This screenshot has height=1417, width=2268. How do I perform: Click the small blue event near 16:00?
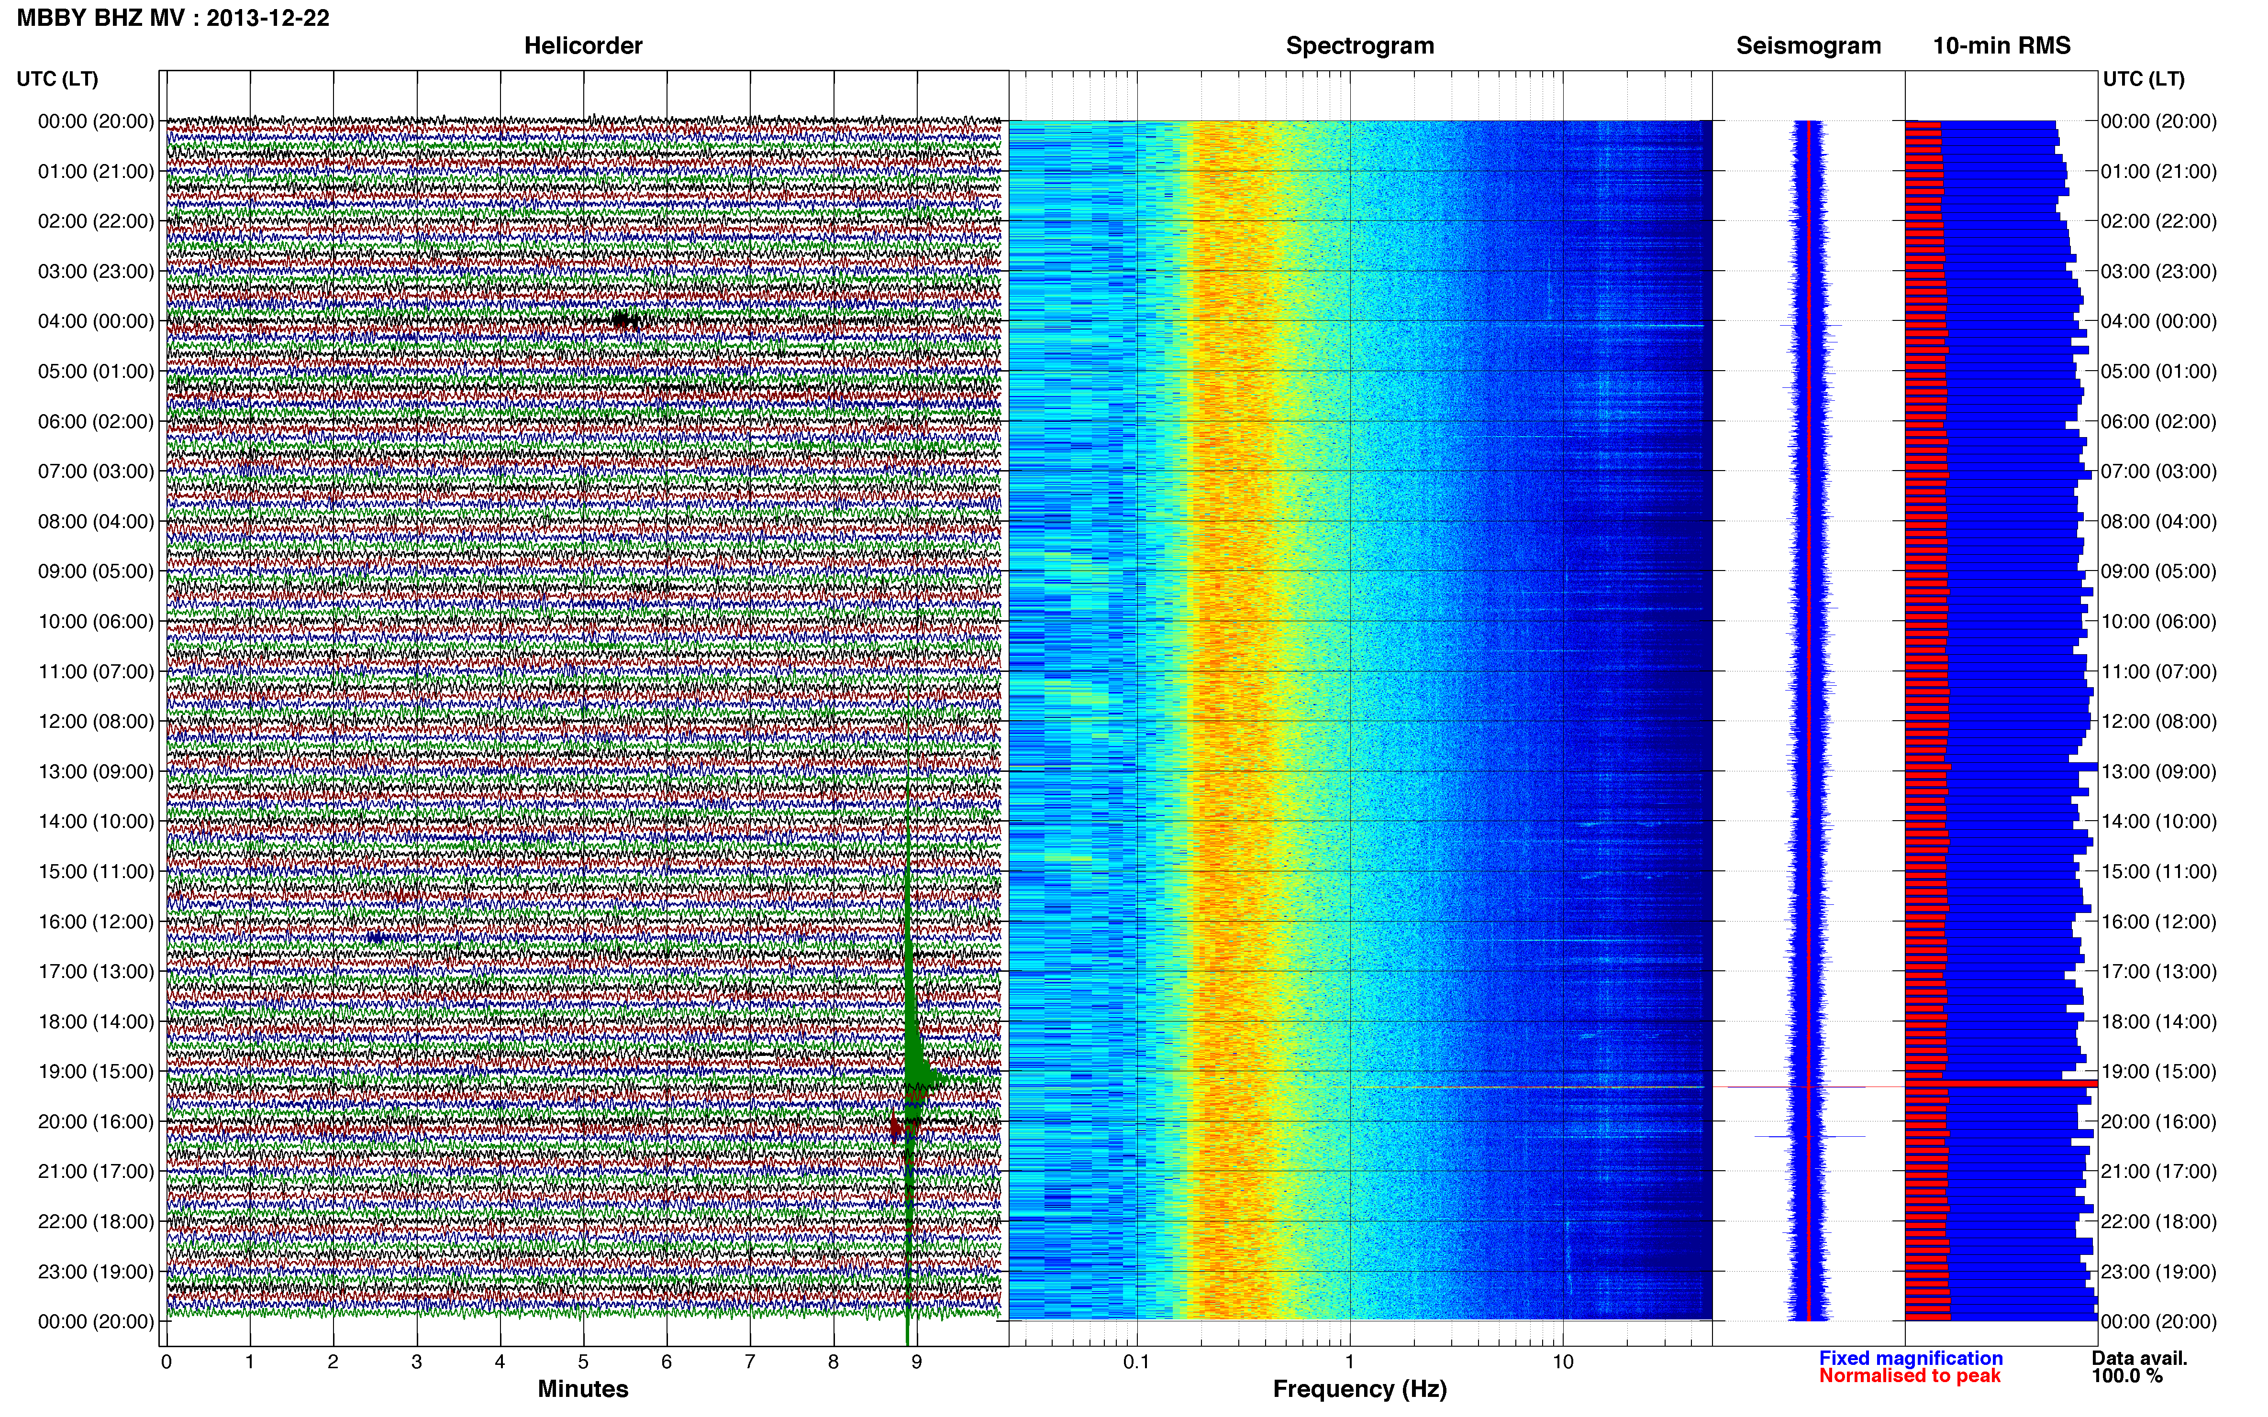377,936
